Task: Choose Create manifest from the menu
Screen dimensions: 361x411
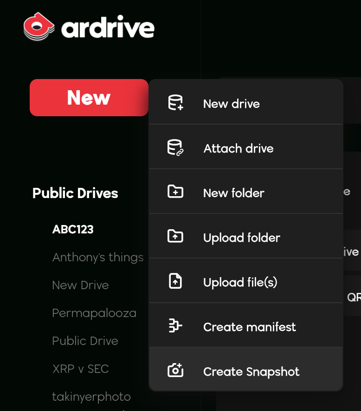Action: click(246, 325)
